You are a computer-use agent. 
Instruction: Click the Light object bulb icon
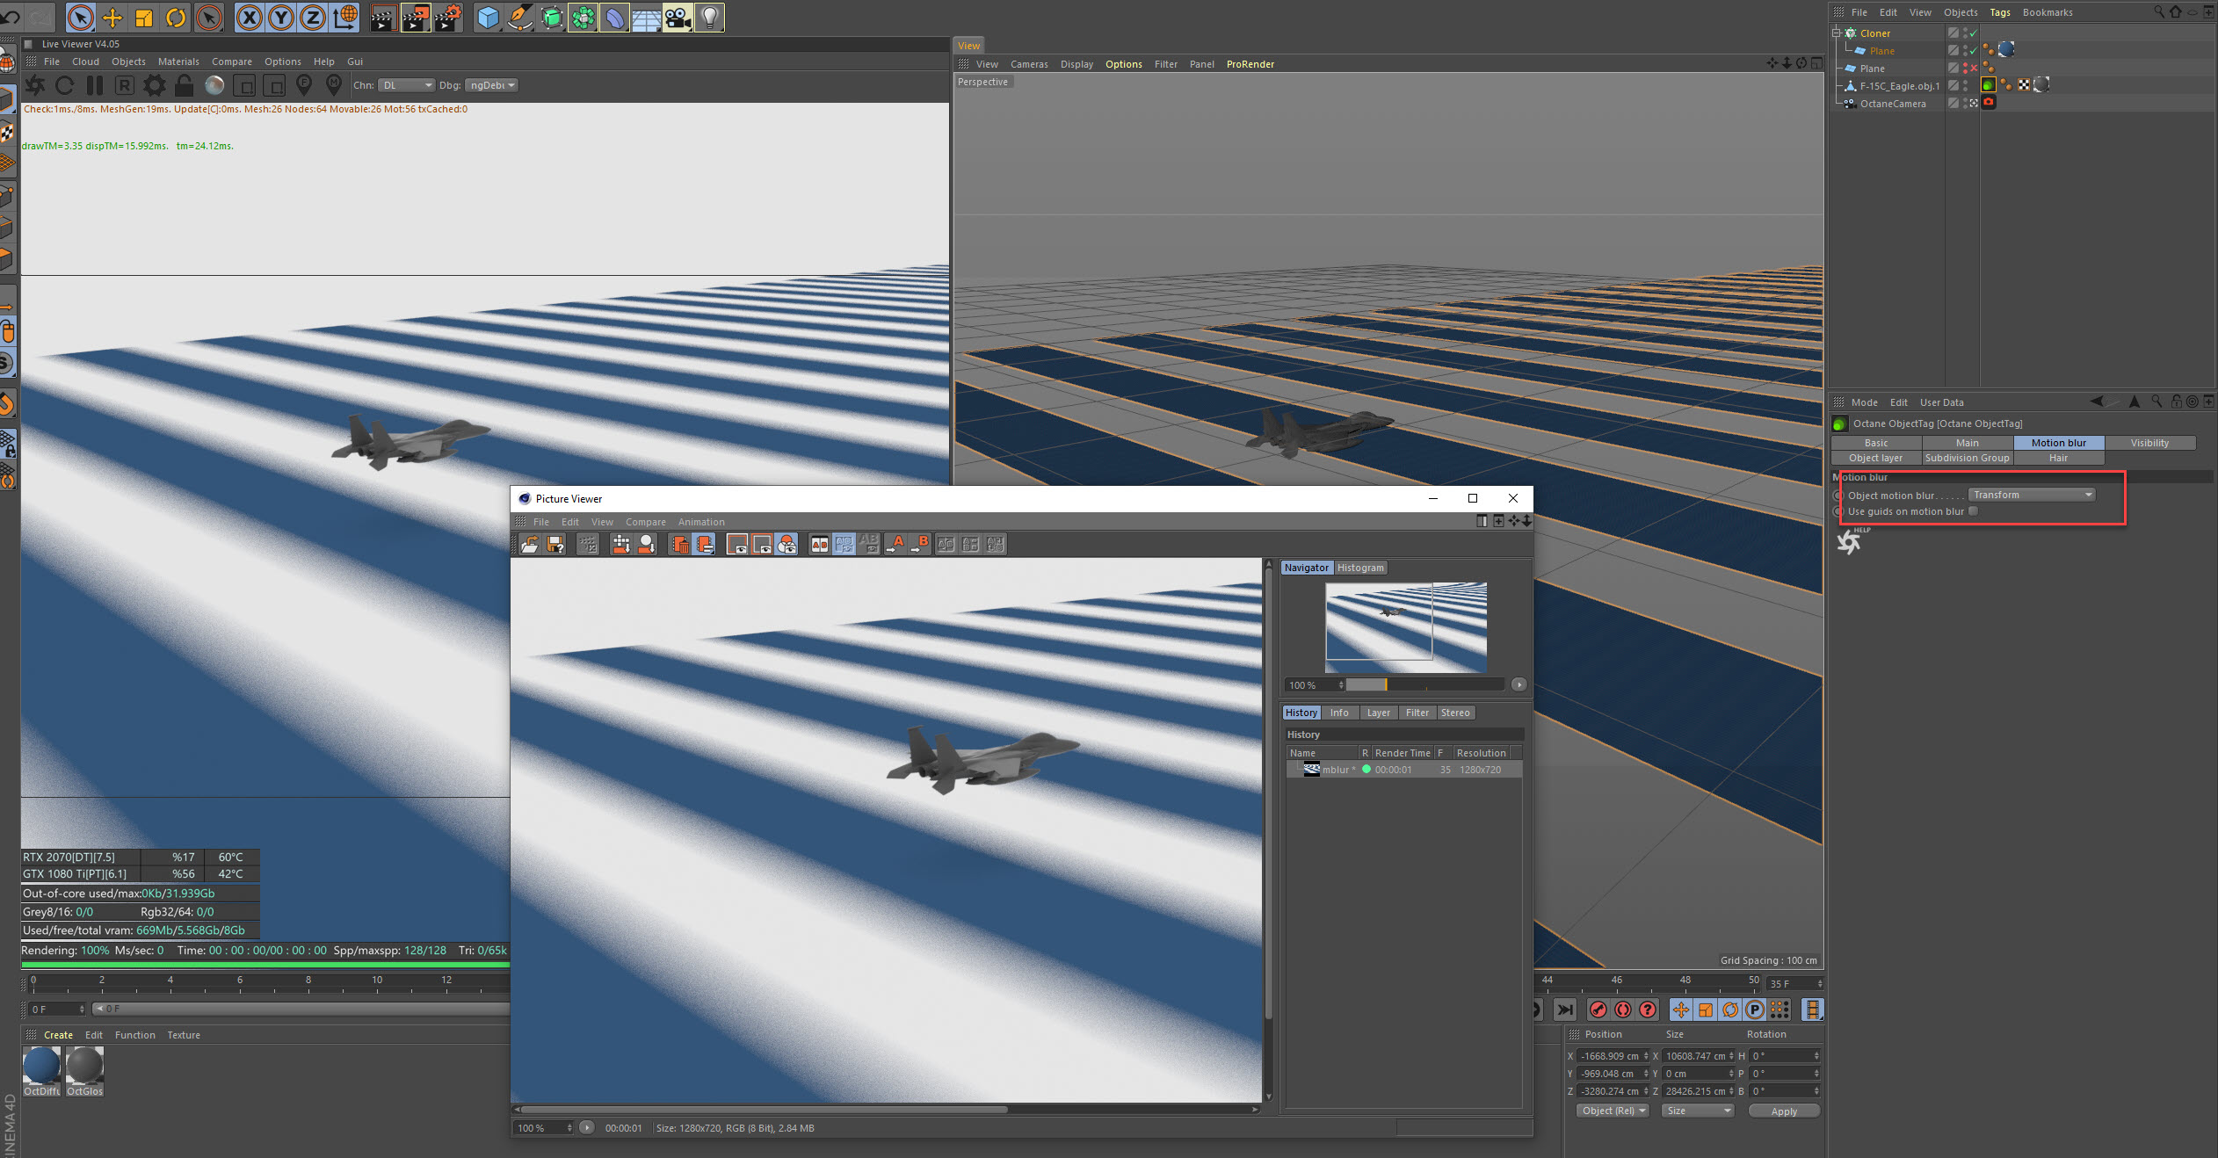(709, 18)
